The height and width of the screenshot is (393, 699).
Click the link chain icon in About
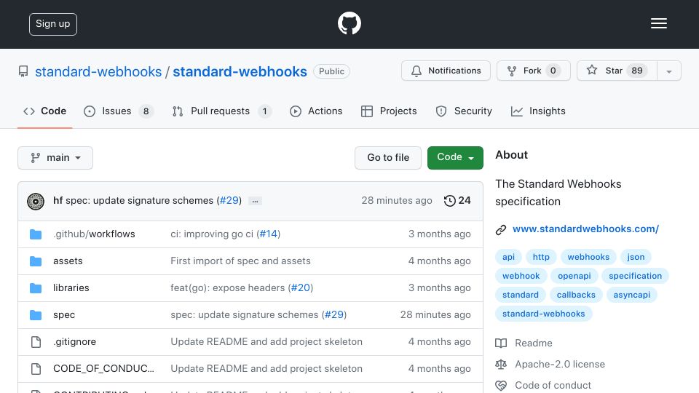tap(501, 229)
